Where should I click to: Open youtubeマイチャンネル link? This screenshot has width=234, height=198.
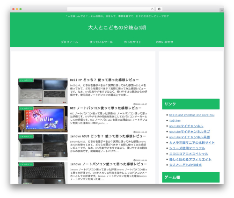coord(186,126)
